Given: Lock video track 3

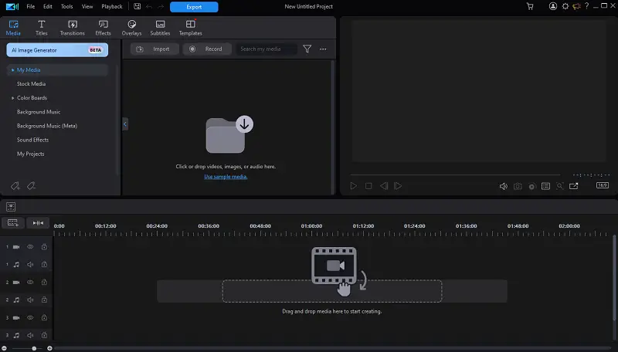Looking at the screenshot, I should (x=44, y=318).
